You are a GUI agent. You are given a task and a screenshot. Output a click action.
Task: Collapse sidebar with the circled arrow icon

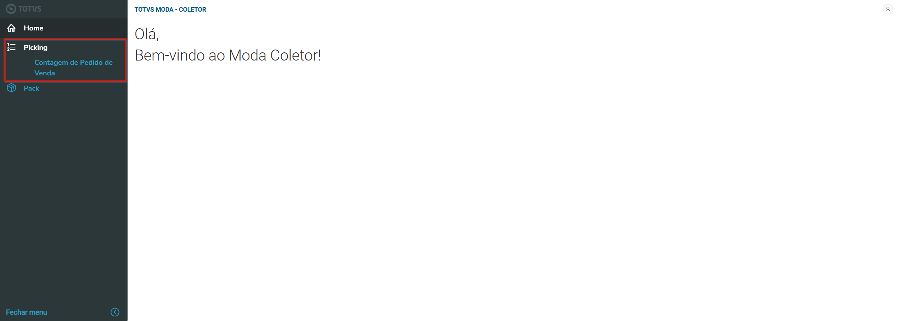[115, 312]
